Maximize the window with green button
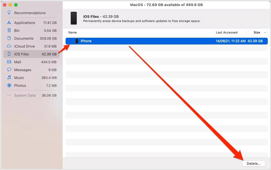The image size is (271, 170). click(x=16, y=5)
